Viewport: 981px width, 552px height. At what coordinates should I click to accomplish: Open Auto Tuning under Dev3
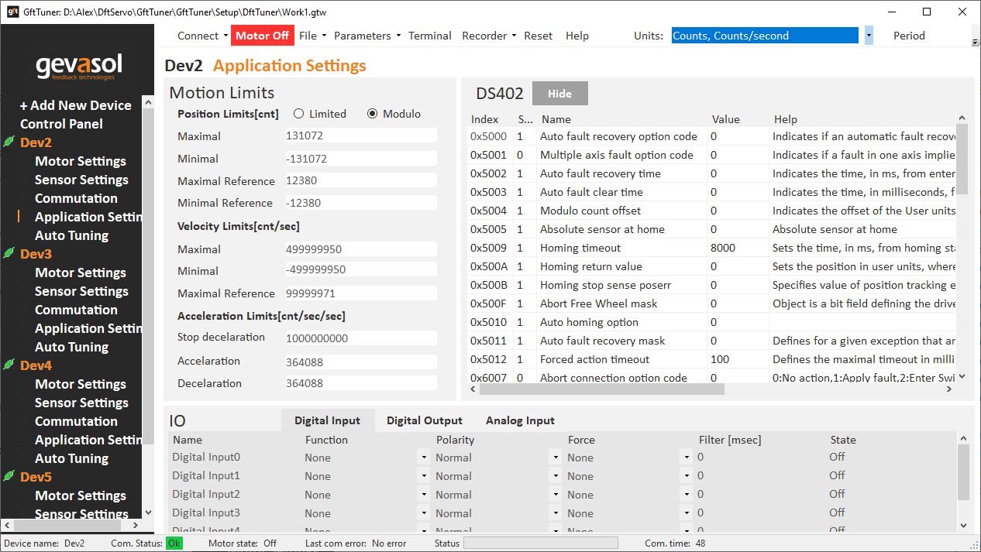click(x=71, y=347)
